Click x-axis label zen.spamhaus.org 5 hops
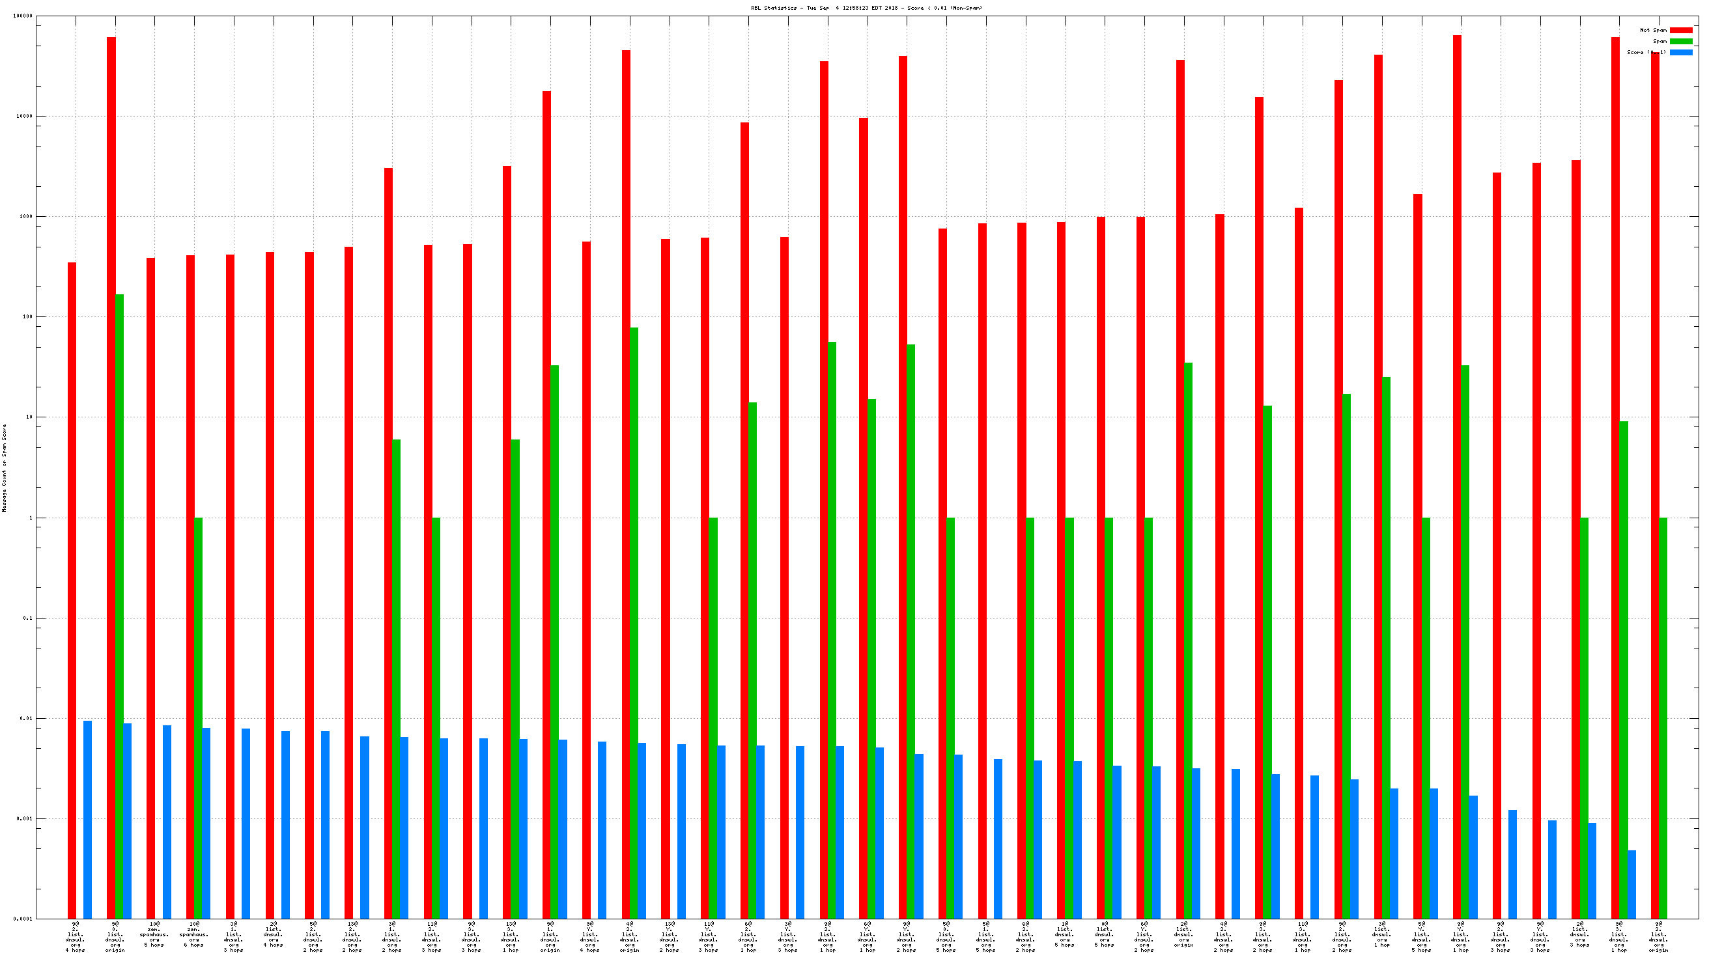Viewport: 1709px width, 961px height. click(x=154, y=934)
